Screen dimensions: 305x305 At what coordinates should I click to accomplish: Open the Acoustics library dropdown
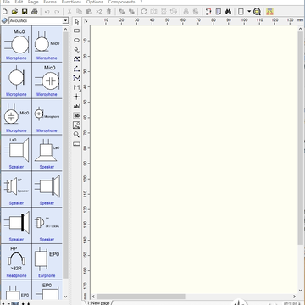pyautogui.click(x=65, y=21)
